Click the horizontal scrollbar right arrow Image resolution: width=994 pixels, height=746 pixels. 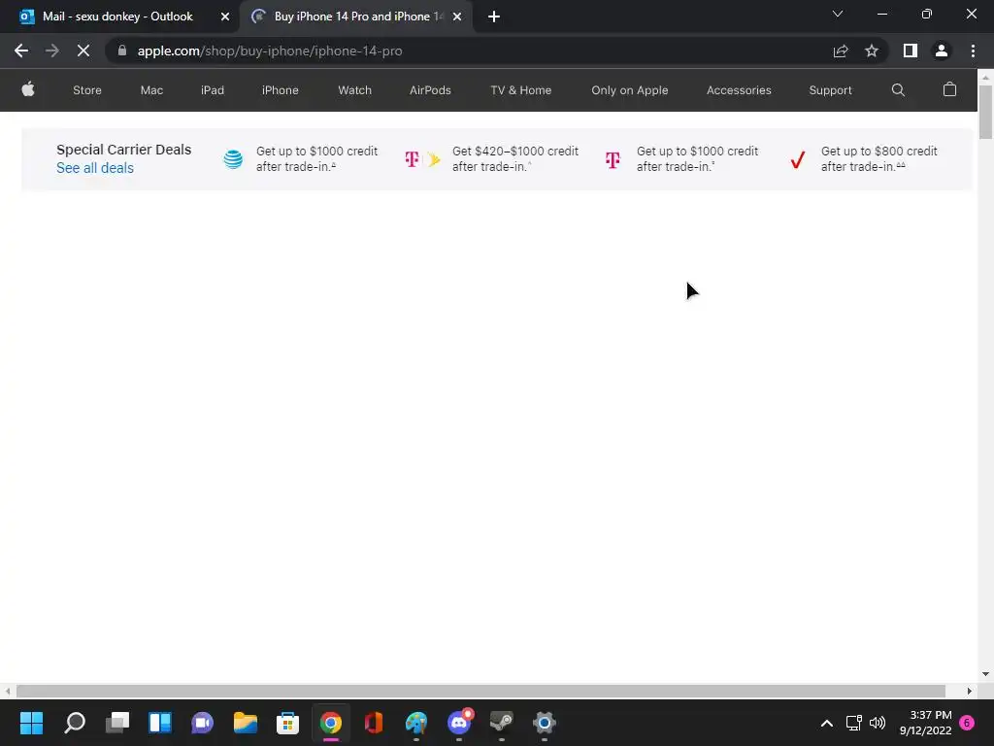(970, 691)
